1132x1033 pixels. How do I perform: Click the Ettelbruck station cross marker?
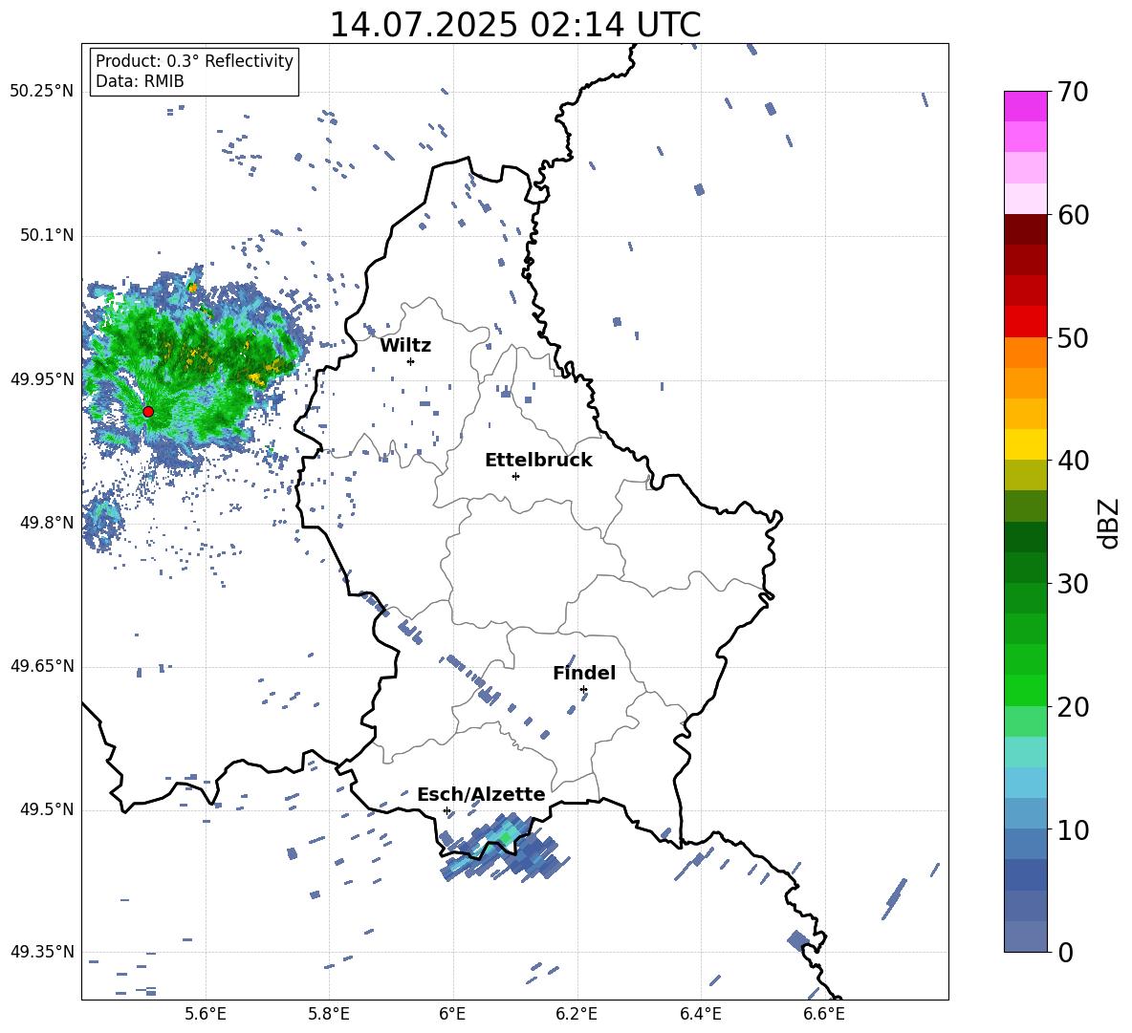(x=515, y=476)
